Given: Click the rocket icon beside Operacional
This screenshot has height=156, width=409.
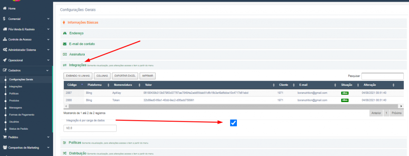Looking at the screenshot, I should 4,60.
